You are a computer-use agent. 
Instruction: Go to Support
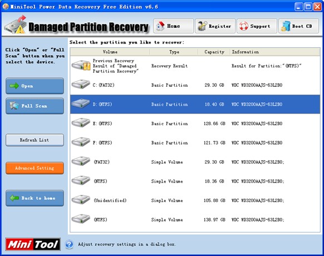point(257,26)
